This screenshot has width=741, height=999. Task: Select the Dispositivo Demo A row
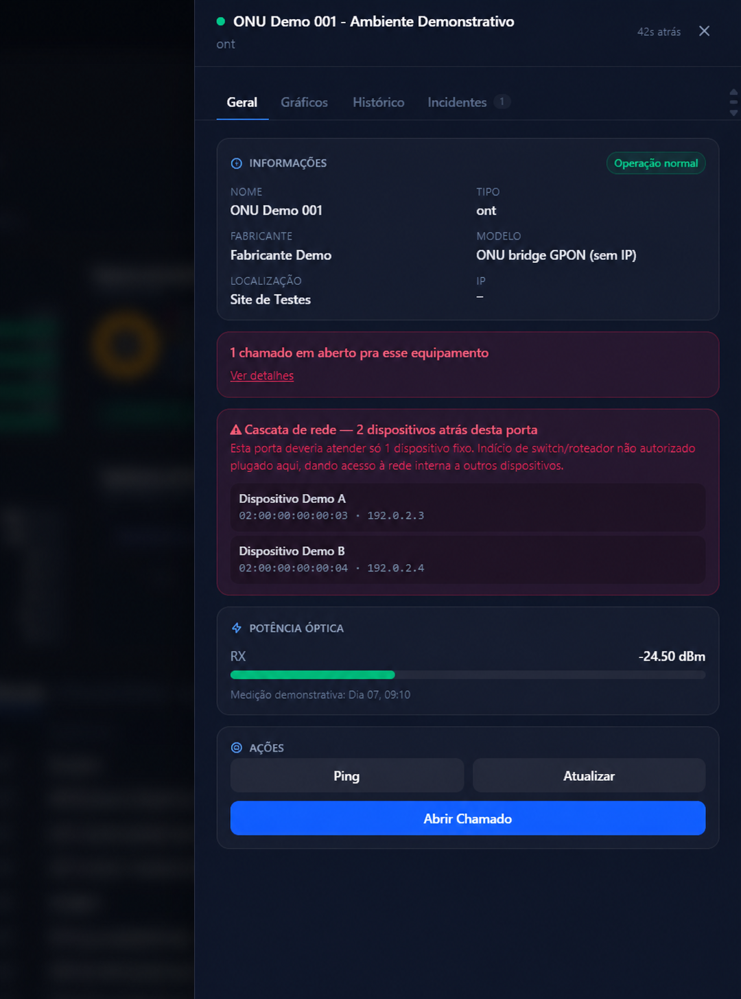[x=468, y=507]
